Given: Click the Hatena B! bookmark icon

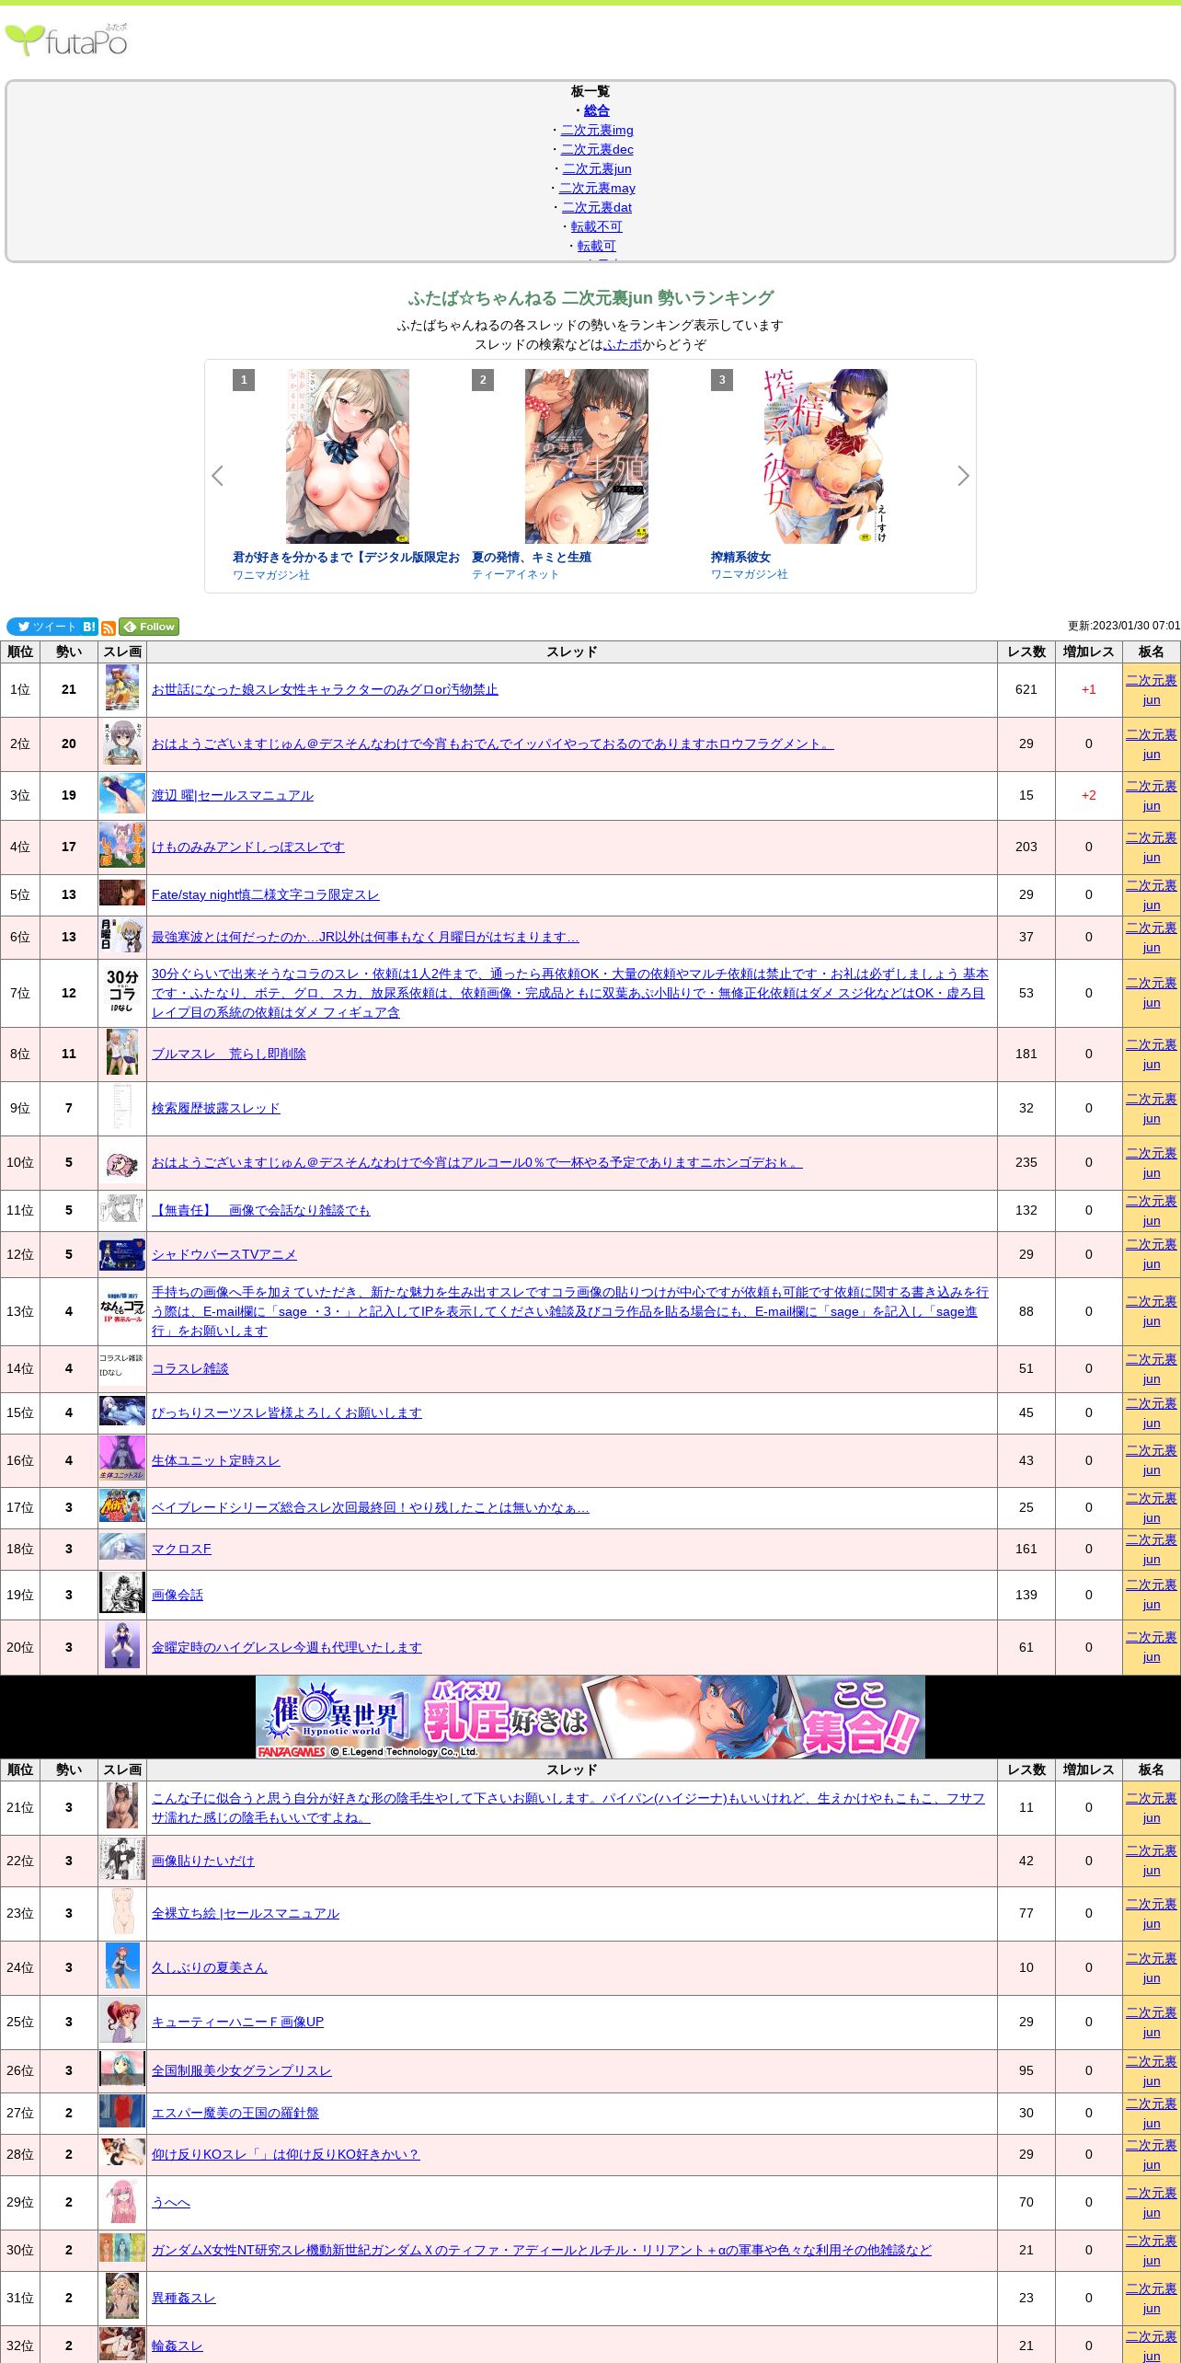Looking at the screenshot, I should (89, 627).
